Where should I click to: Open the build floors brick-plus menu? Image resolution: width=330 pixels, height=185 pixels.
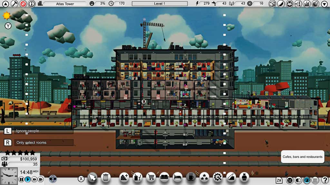coord(124,177)
